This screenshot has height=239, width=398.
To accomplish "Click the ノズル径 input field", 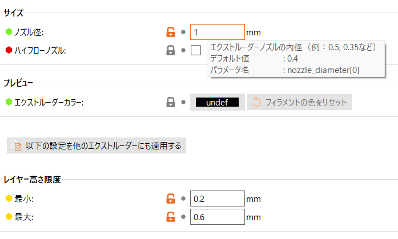I will pos(217,33).
